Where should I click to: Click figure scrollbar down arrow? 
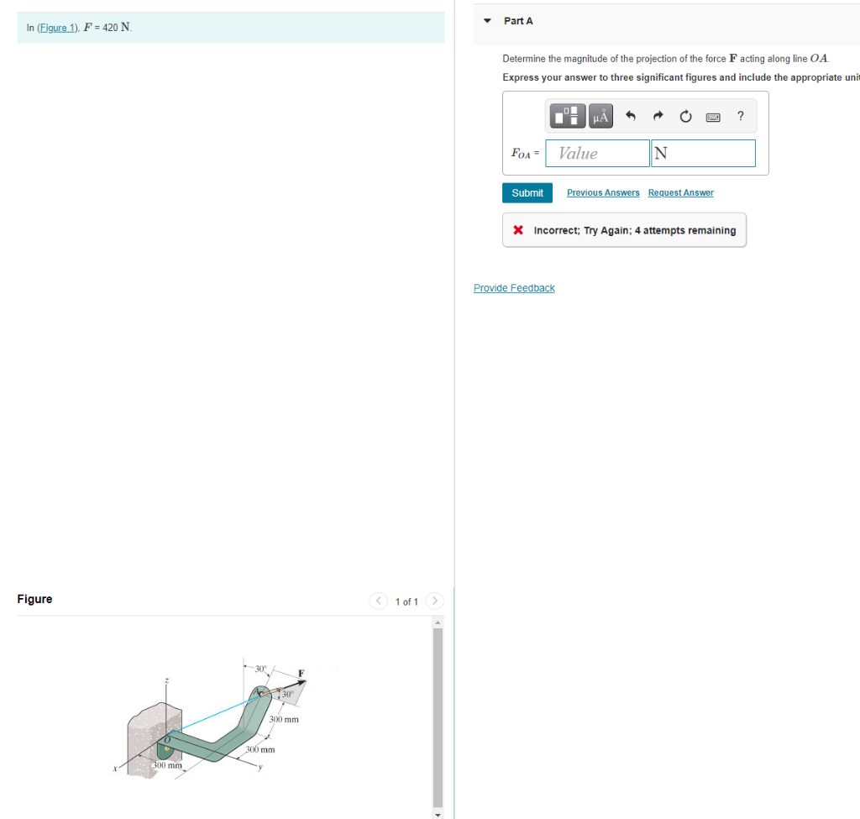[x=438, y=814]
